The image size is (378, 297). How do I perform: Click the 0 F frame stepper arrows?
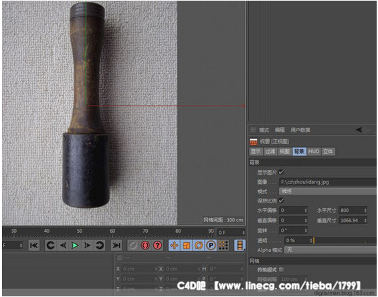[244, 233]
